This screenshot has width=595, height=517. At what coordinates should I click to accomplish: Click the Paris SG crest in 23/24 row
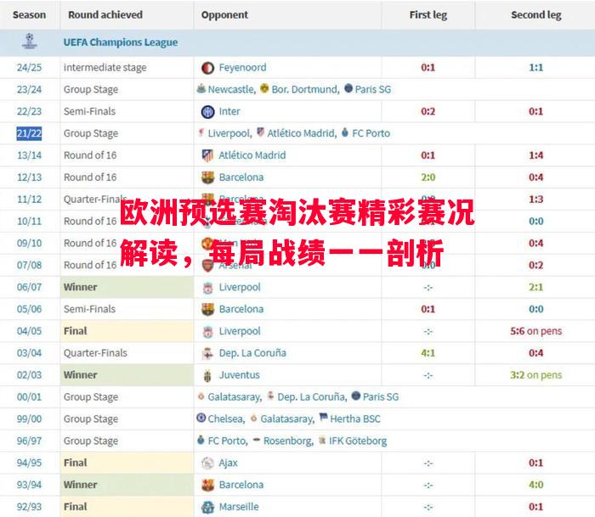click(x=348, y=88)
